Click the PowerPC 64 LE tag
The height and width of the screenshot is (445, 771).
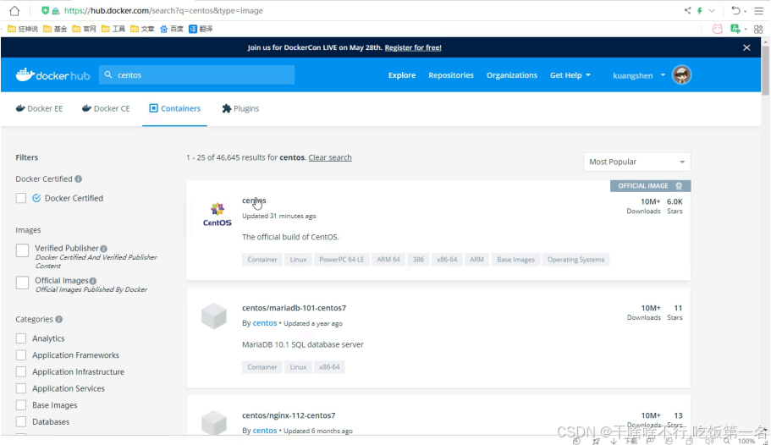(342, 260)
